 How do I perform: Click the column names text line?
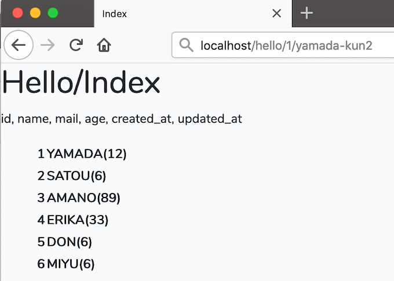point(122,119)
